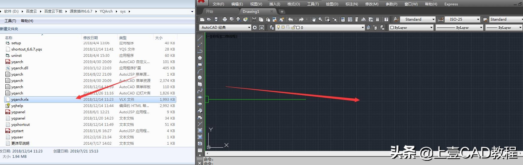
Task: Toggle layer 0 on/off lightbulb
Action: pyautogui.click(x=278, y=27)
